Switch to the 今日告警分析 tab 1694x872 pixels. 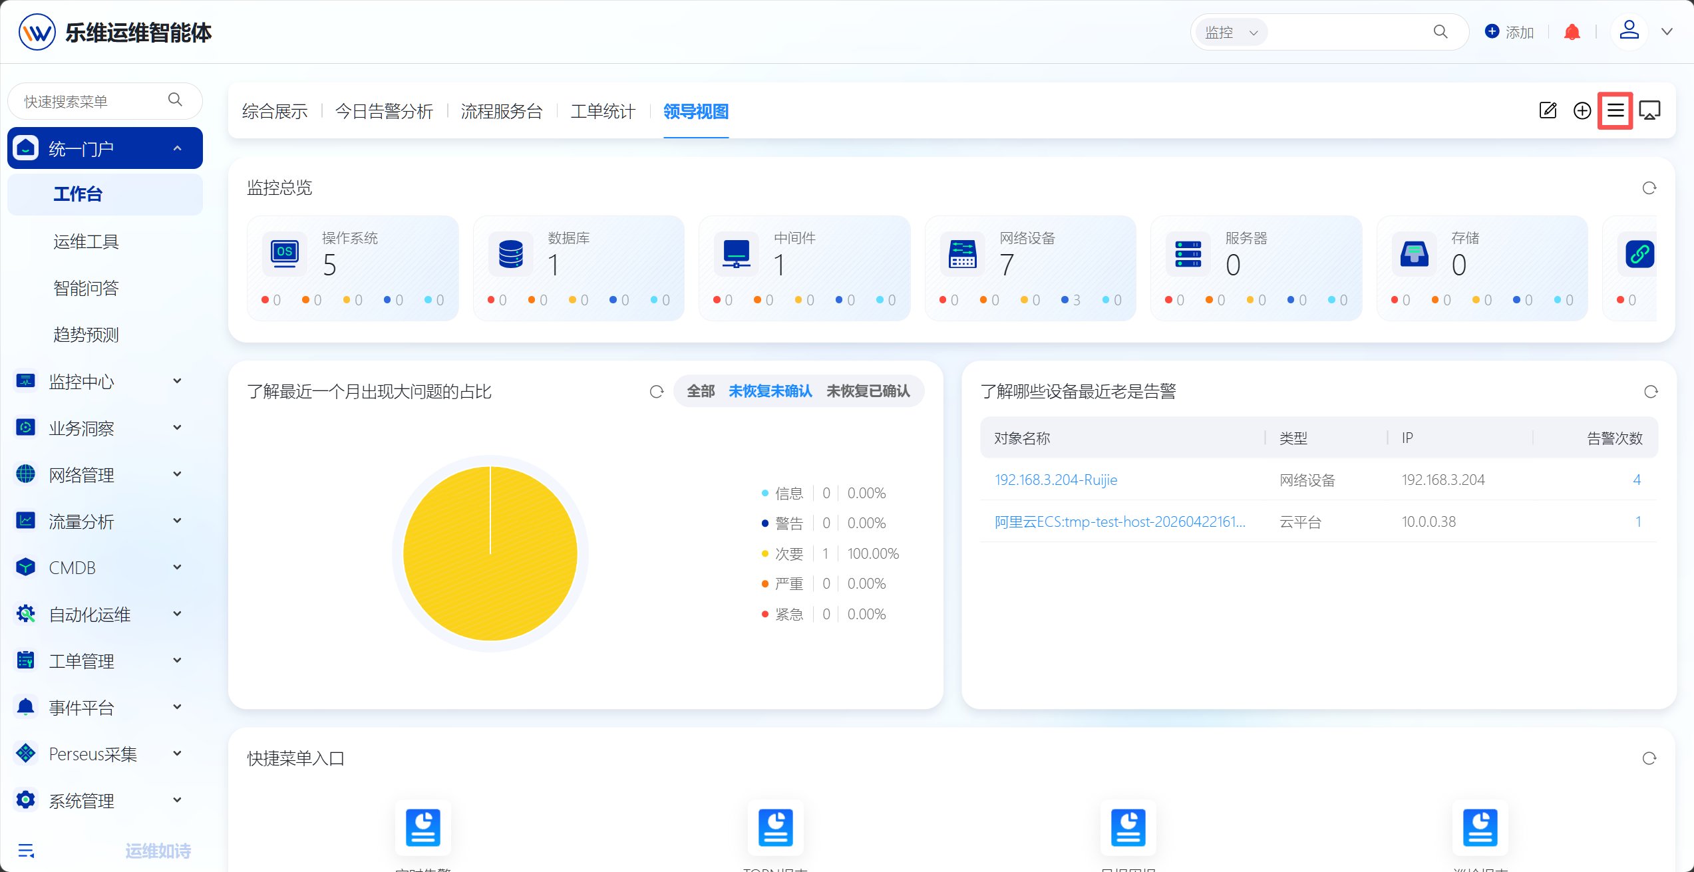[384, 111]
